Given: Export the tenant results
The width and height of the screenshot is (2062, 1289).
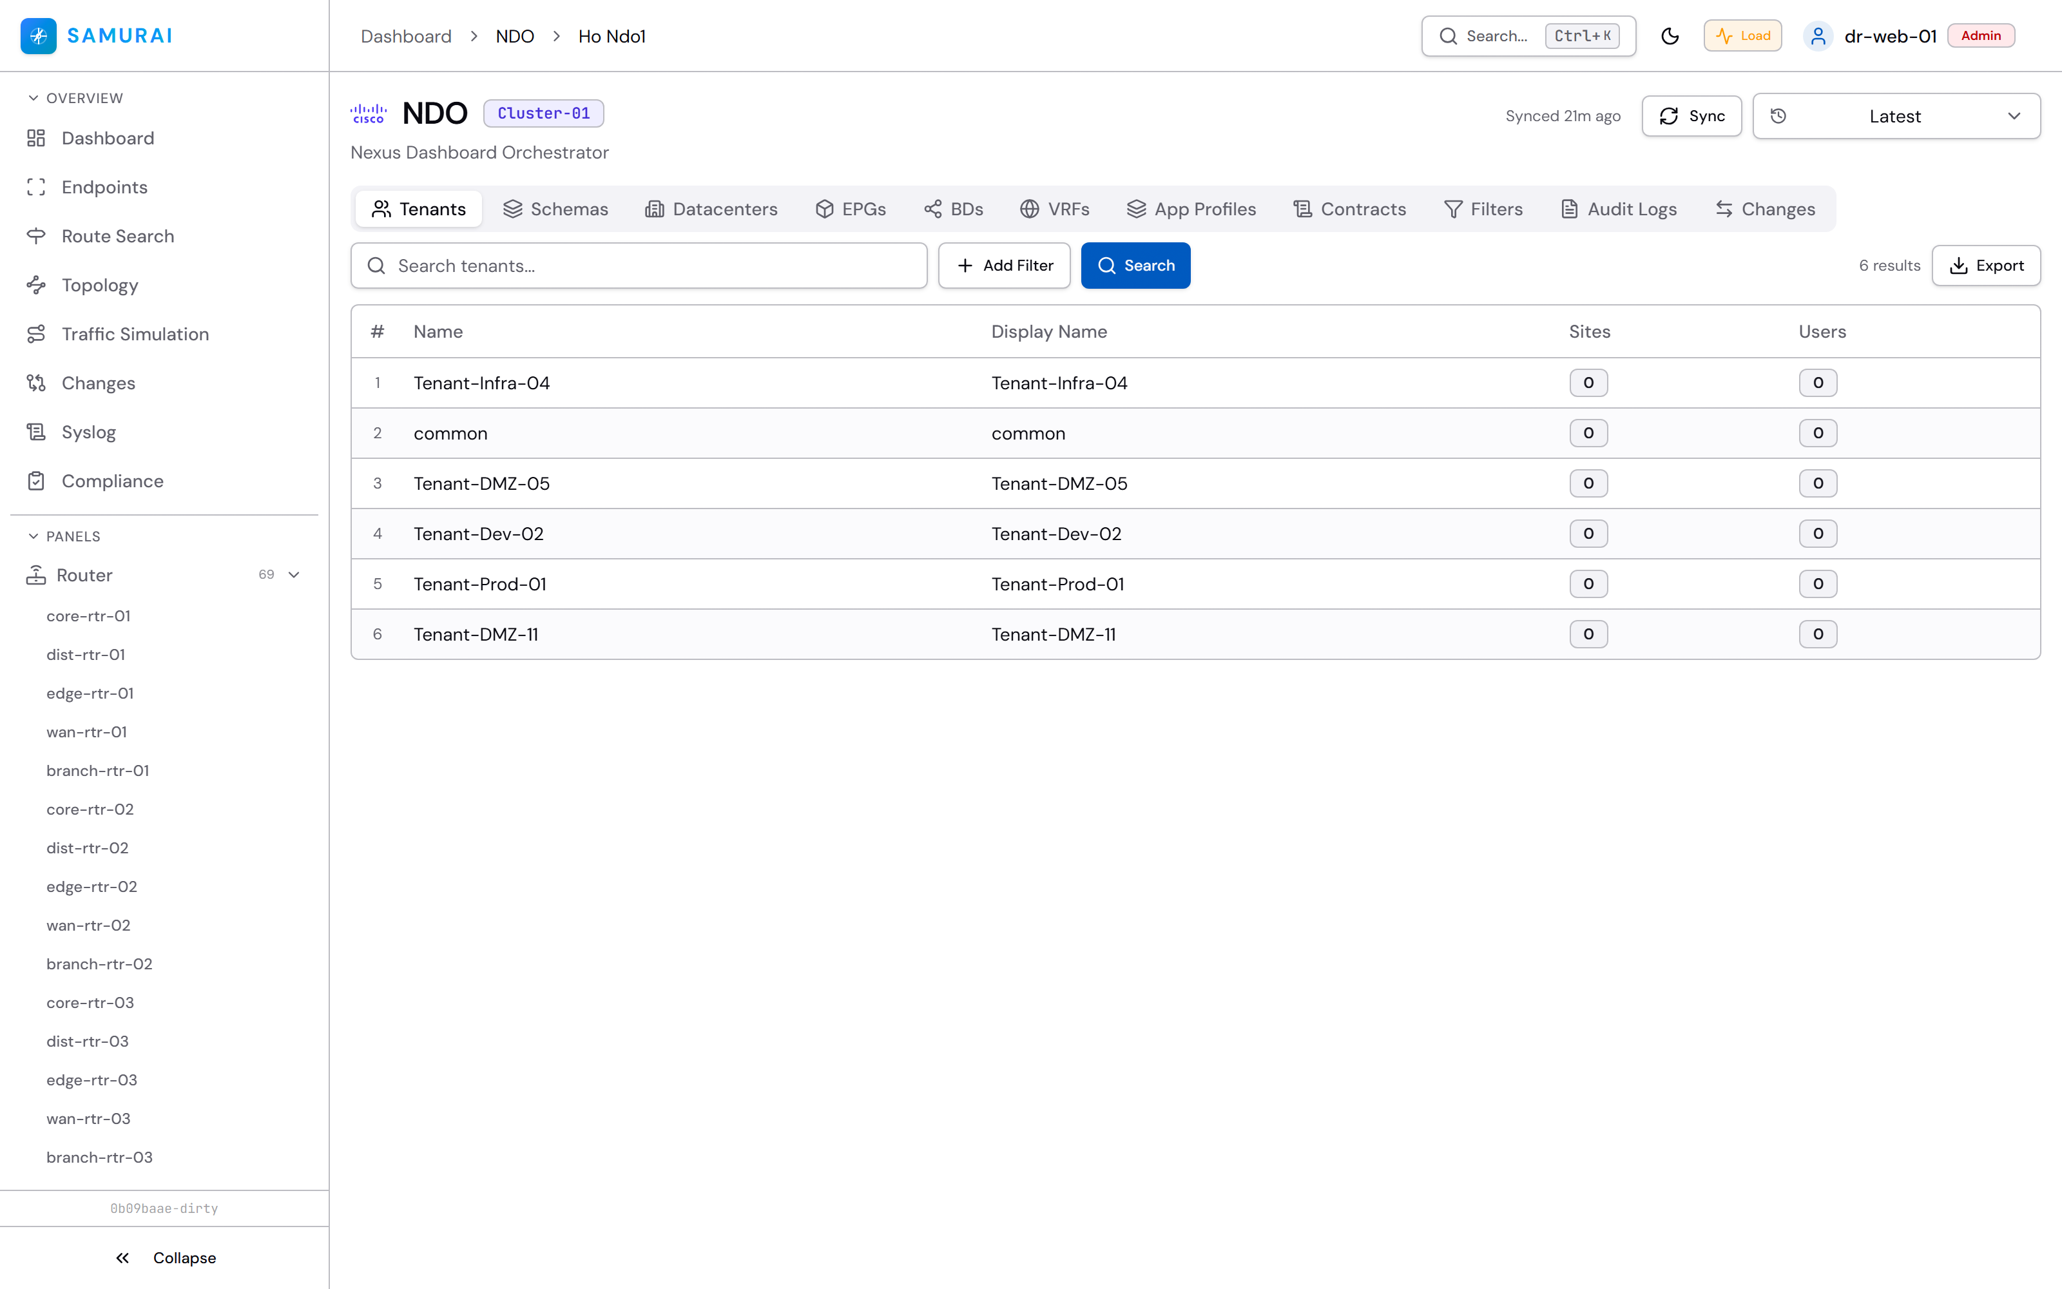Looking at the screenshot, I should point(1986,266).
